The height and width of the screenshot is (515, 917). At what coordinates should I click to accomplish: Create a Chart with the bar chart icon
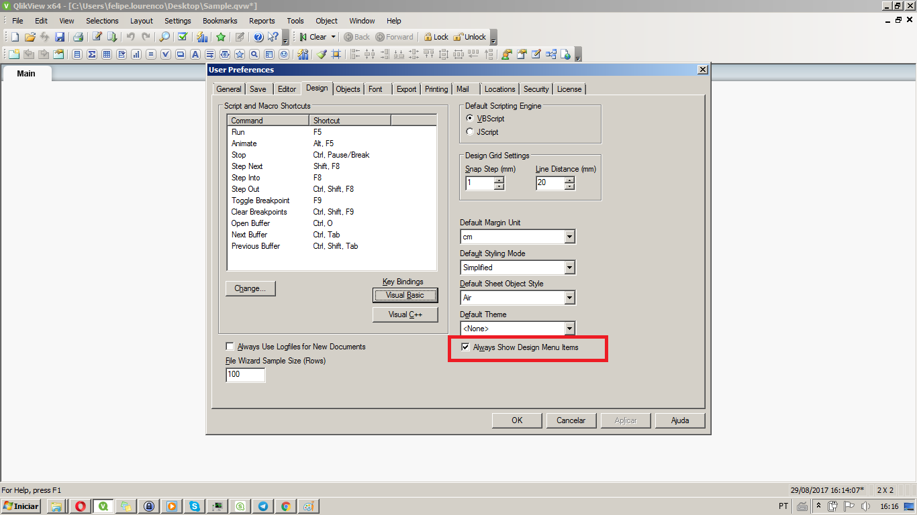point(136,54)
